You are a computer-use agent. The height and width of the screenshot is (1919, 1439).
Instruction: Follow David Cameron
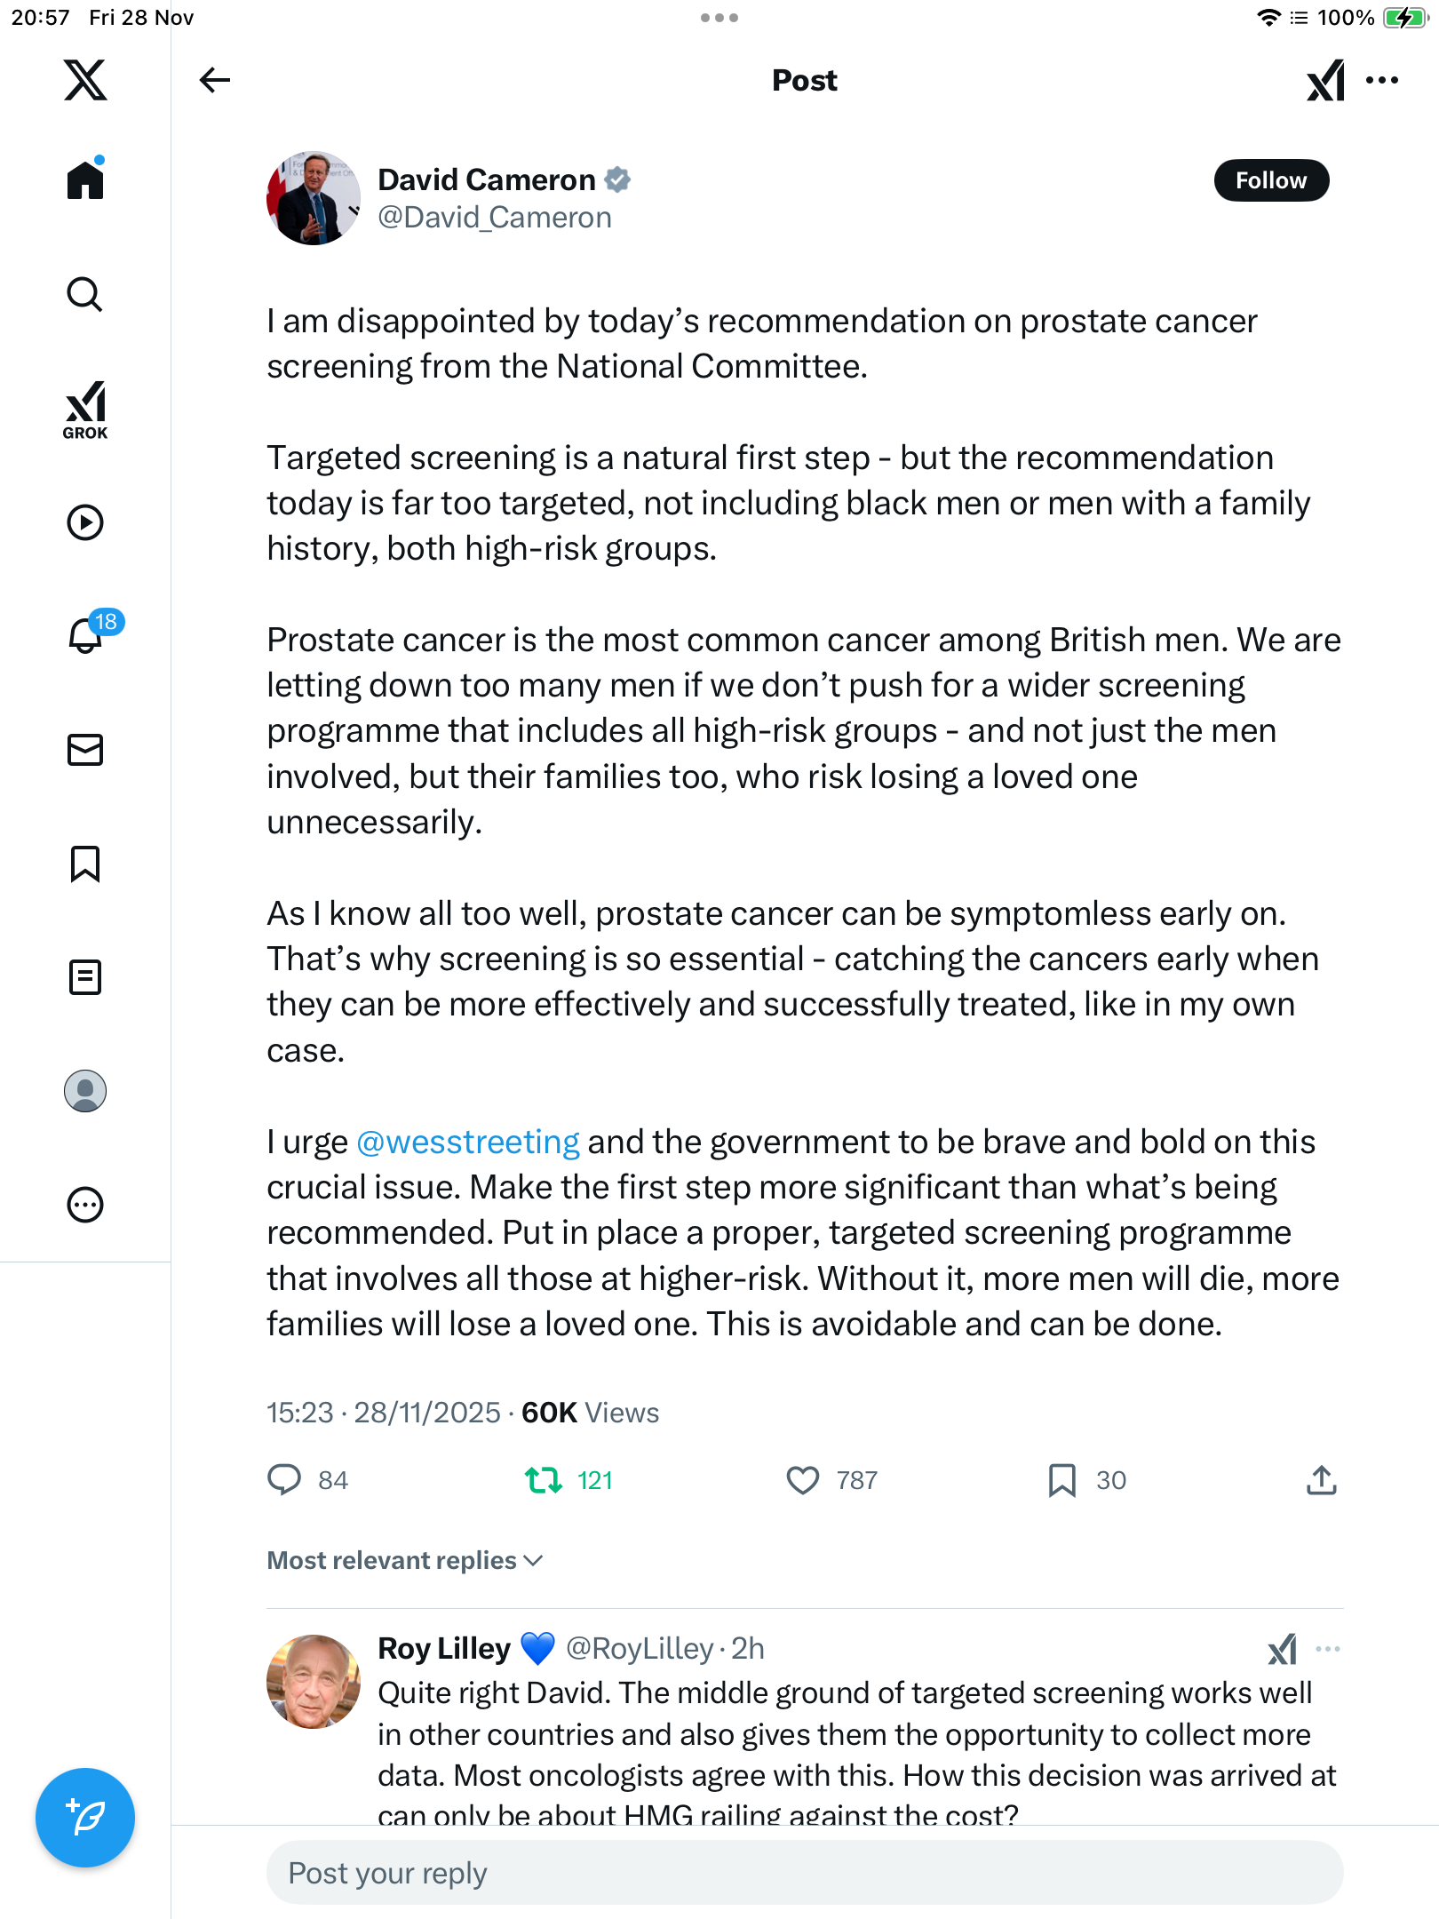click(x=1271, y=180)
